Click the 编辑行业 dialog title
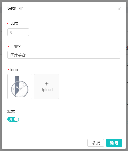 [x=15, y=9]
